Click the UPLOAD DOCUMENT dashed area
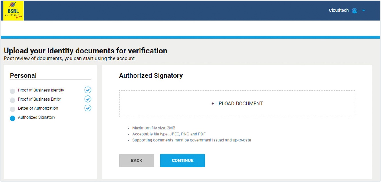 pyautogui.click(x=237, y=103)
